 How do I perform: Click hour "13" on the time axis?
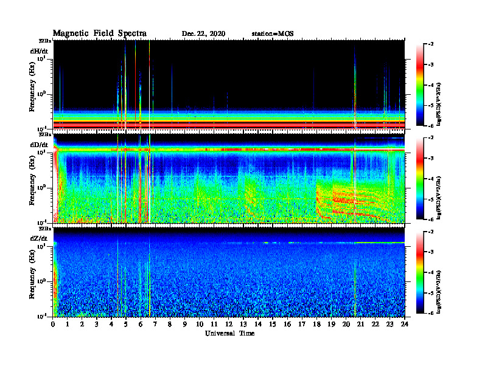point(243,325)
